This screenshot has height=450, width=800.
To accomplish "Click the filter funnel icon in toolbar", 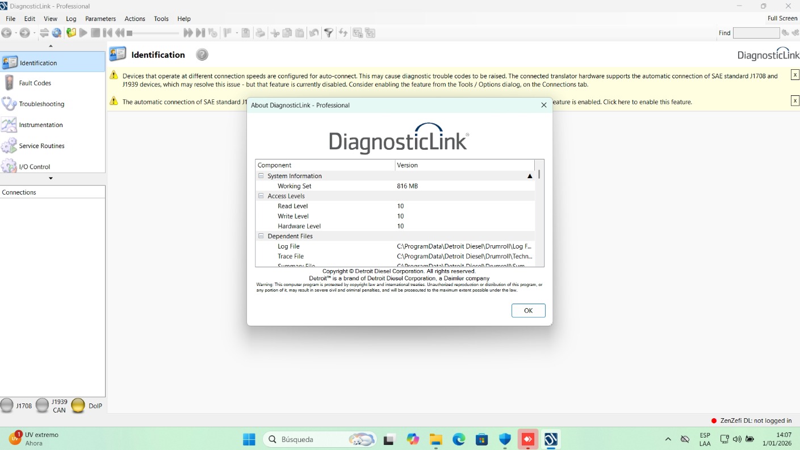I will click(x=328, y=33).
